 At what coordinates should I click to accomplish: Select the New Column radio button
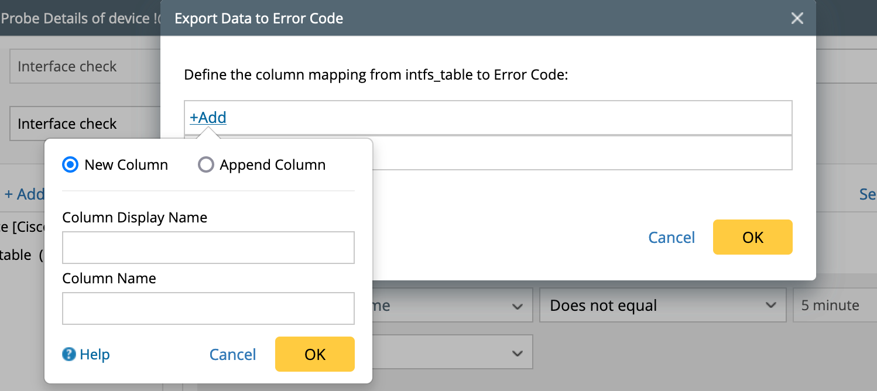[x=70, y=165]
